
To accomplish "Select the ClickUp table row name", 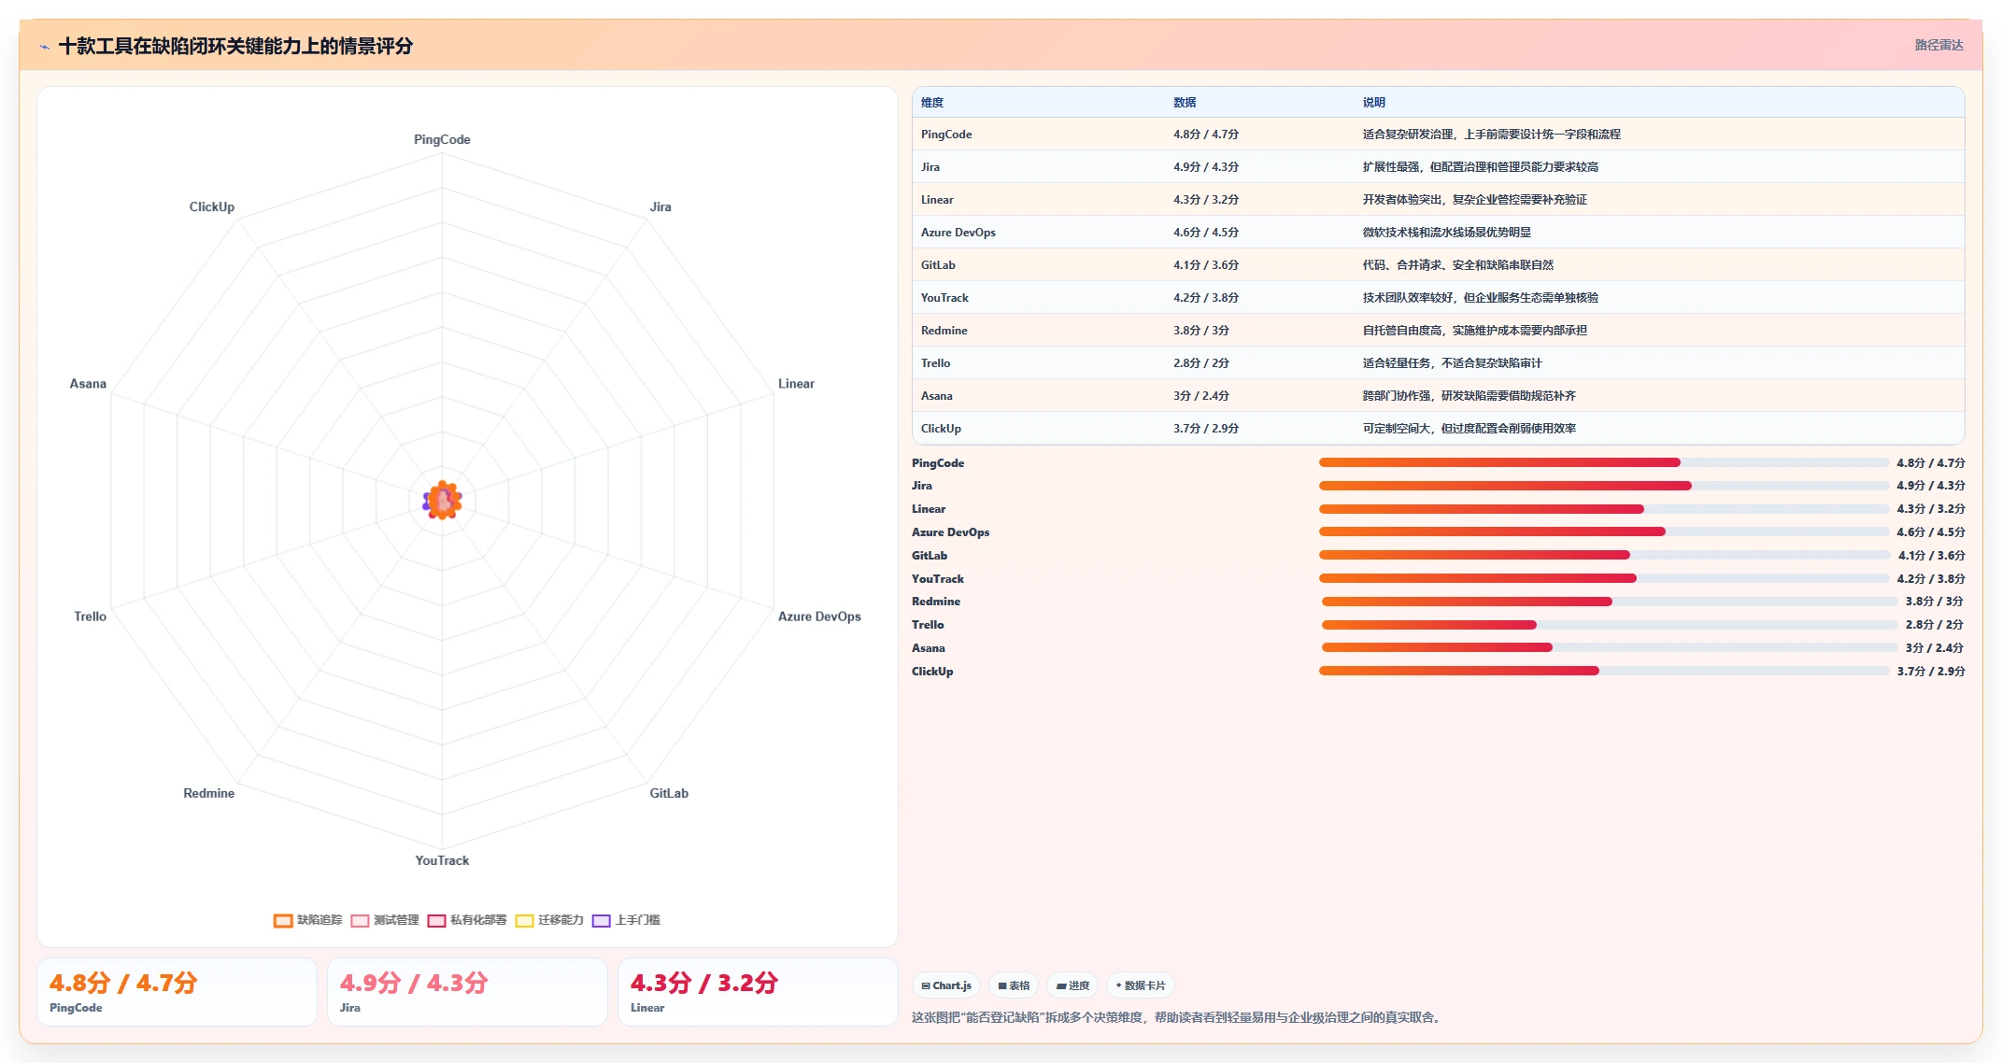I will click(x=941, y=429).
